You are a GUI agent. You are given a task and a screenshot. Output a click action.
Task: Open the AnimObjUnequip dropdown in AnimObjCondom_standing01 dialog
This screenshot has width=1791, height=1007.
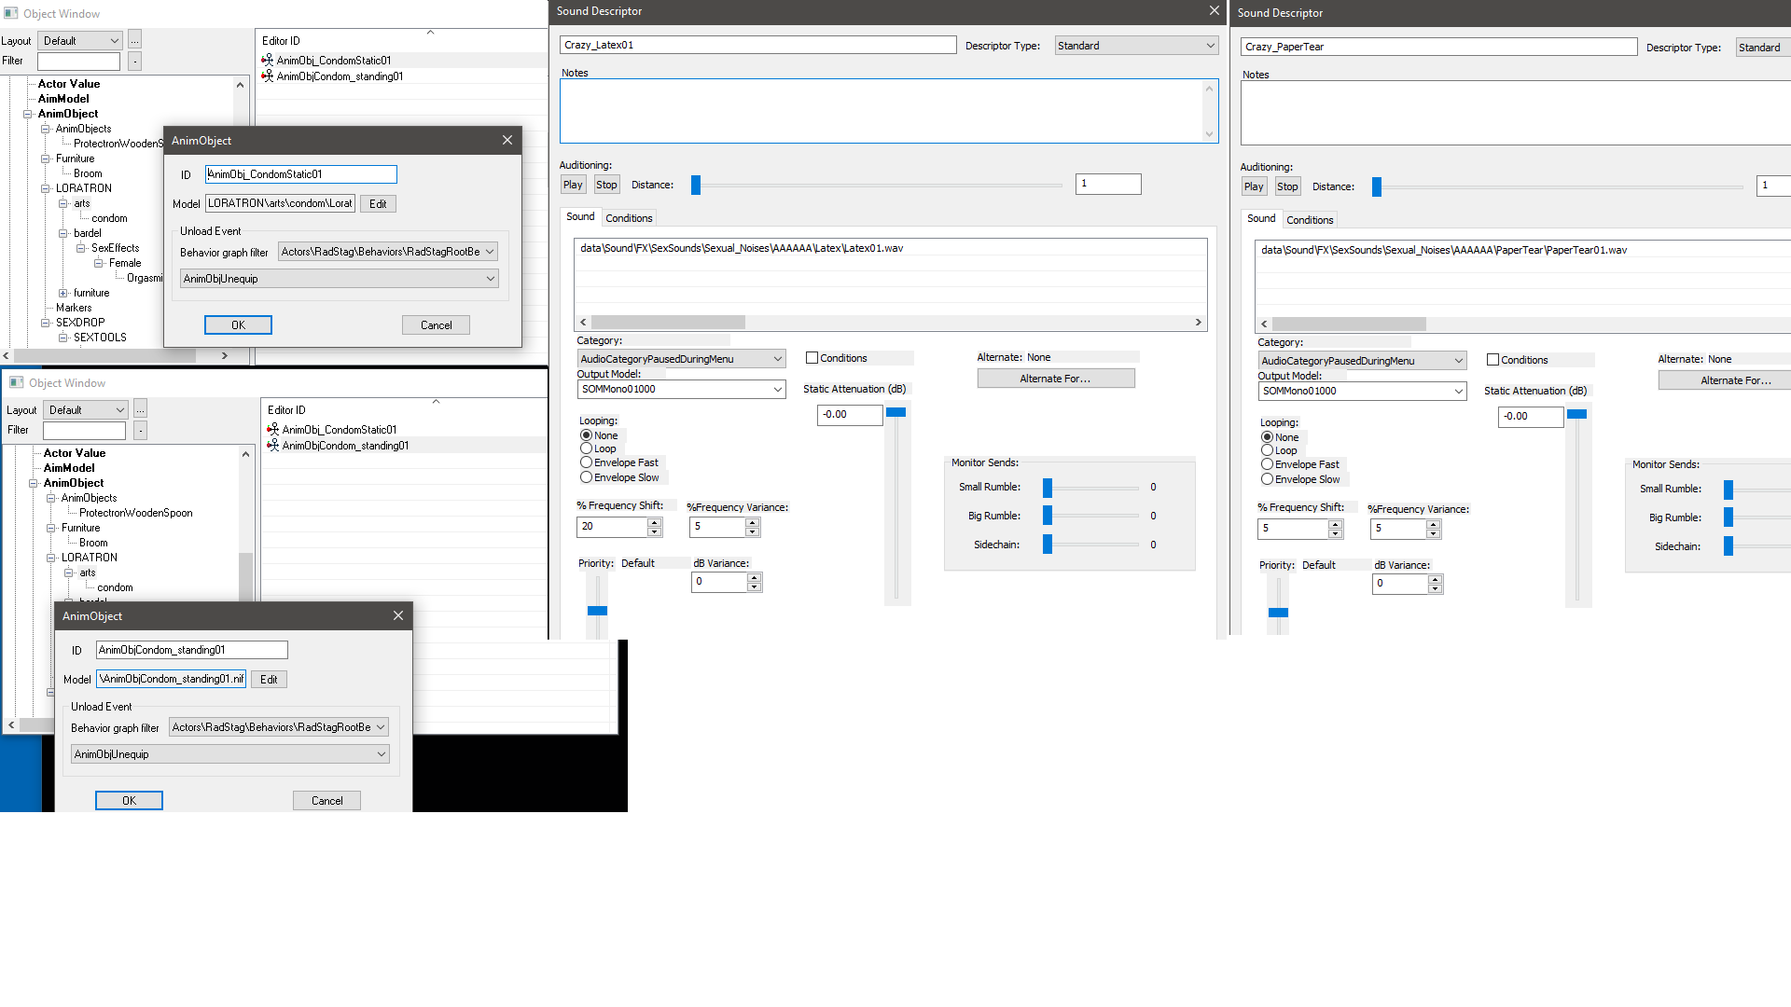coord(230,754)
